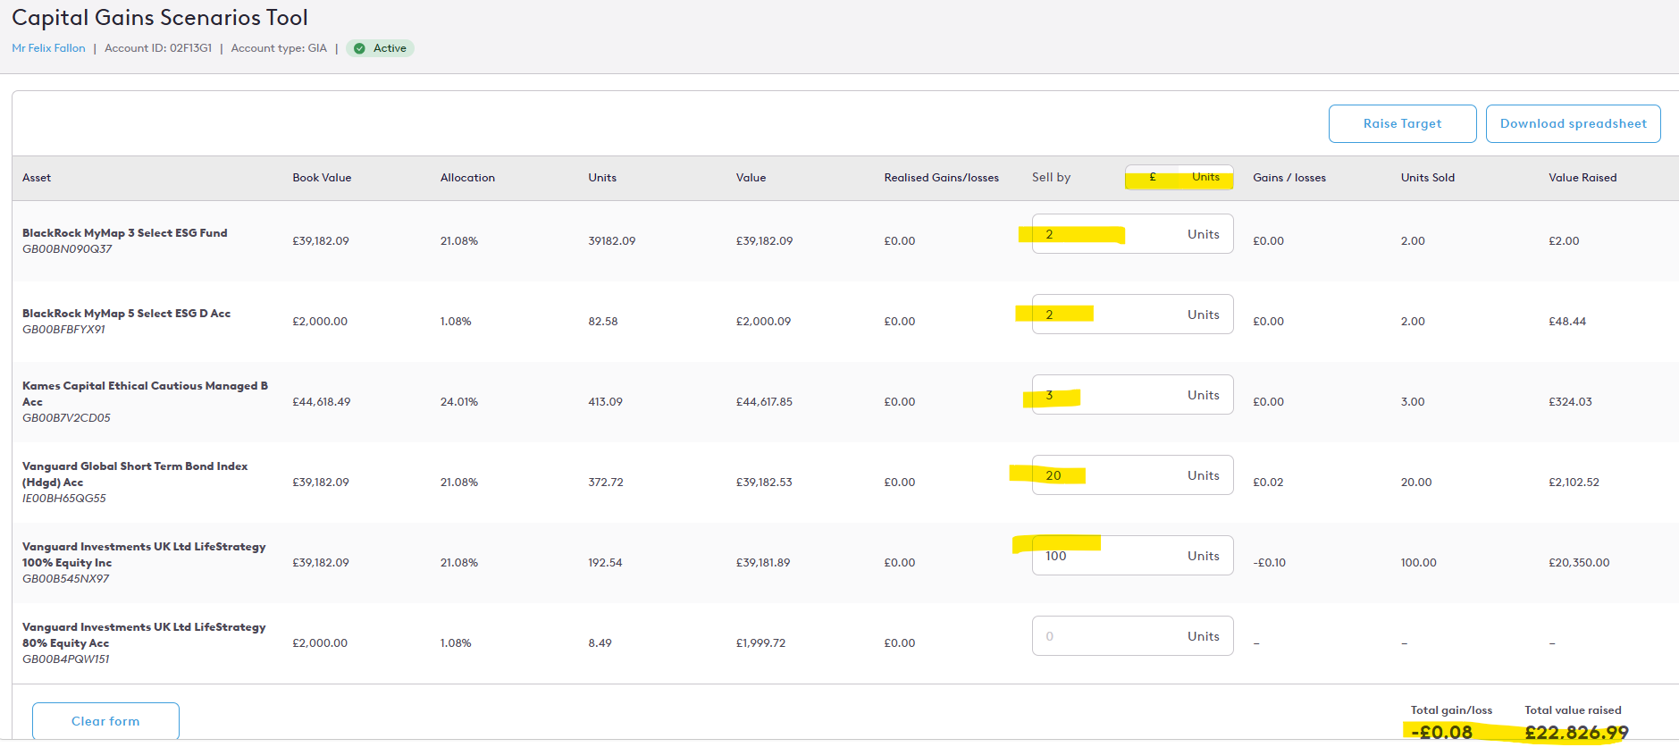This screenshot has width=1679, height=747.
Task: Open the Raise Target dialog
Action: coord(1402,123)
